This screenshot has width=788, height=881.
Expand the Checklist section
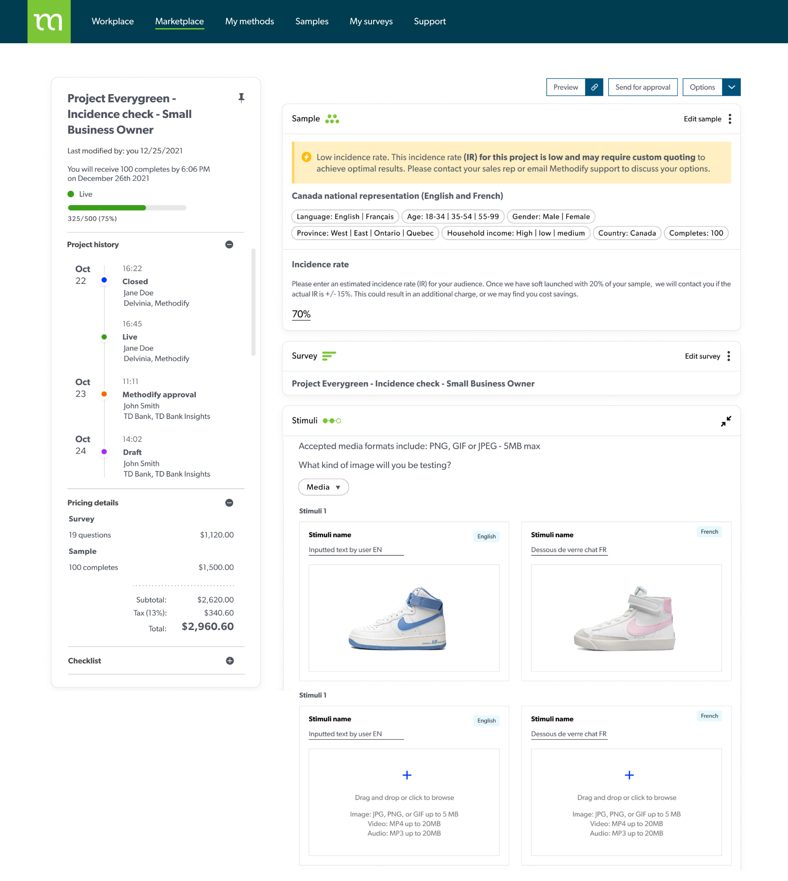pos(230,661)
